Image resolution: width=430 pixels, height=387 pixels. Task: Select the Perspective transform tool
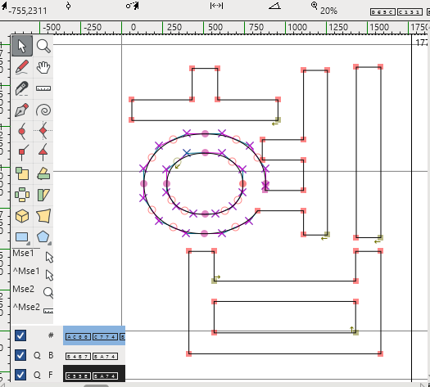(x=43, y=216)
